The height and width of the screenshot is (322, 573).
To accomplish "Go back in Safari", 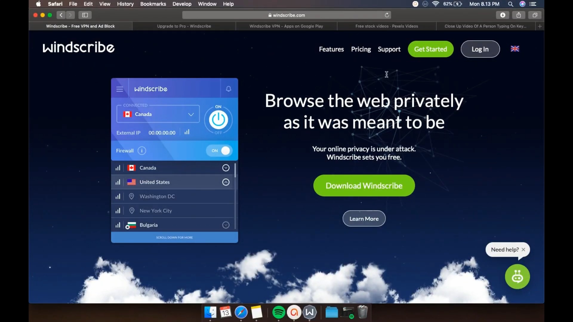I will (x=61, y=15).
